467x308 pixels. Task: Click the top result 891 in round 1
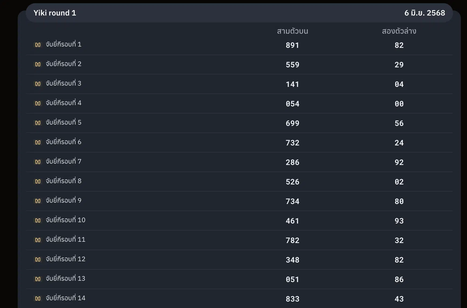pos(292,45)
